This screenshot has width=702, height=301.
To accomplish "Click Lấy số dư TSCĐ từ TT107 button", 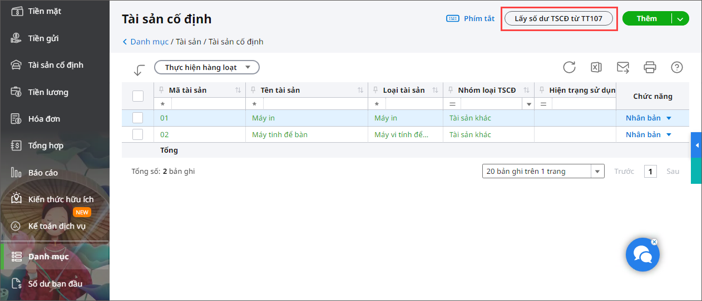I will tap(558, 18).
